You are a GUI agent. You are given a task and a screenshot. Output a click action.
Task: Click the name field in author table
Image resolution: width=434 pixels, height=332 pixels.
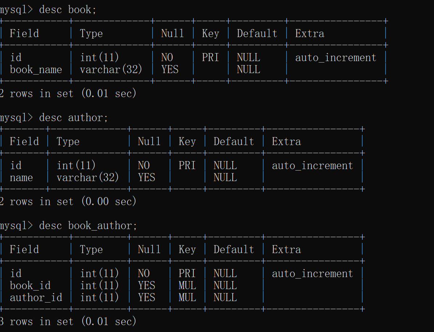coord(21,177)
